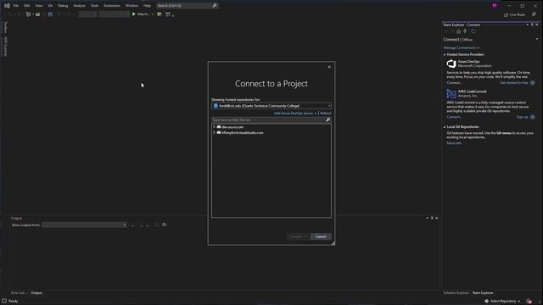Screen dimensions: 543x305
Task: Click the Cancel button
Action: [321, 236]
